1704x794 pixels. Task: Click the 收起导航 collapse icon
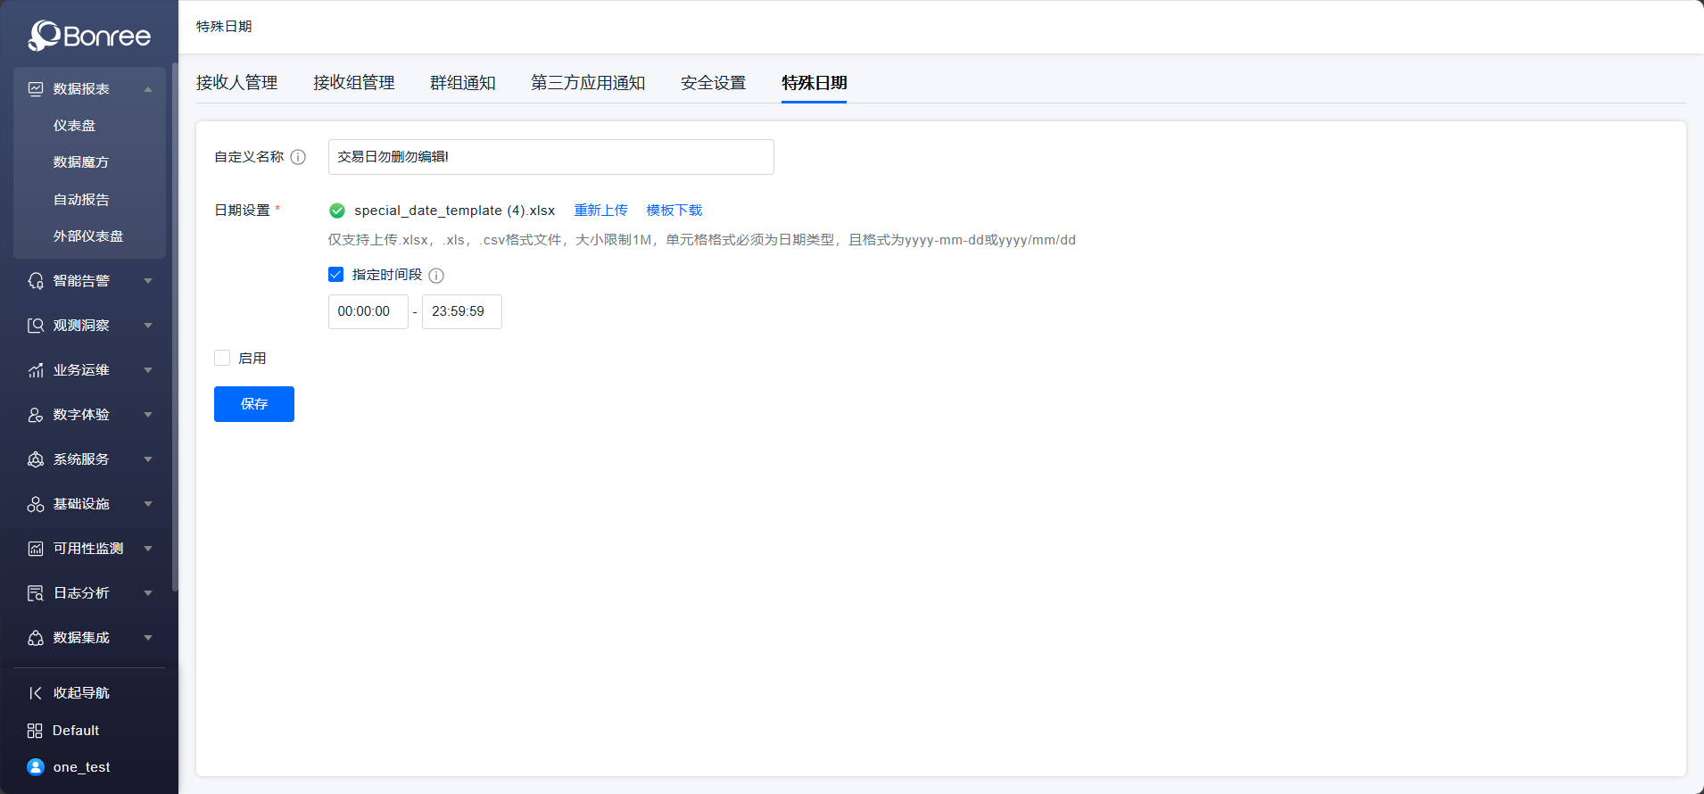point(36,693)
